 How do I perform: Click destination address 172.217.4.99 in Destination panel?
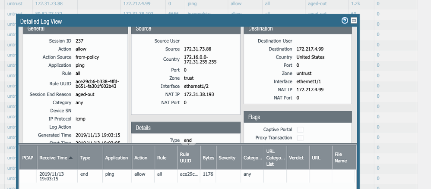[310, 49]
